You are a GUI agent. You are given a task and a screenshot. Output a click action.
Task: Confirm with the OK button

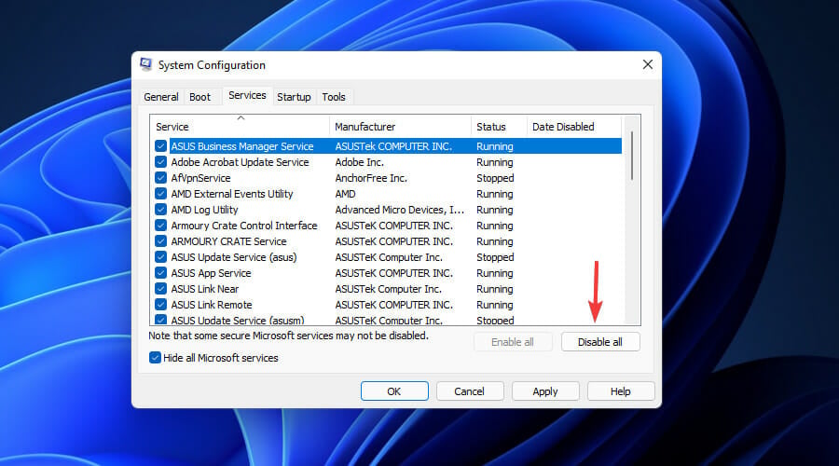pyautogui.click(x=394, y=391)
